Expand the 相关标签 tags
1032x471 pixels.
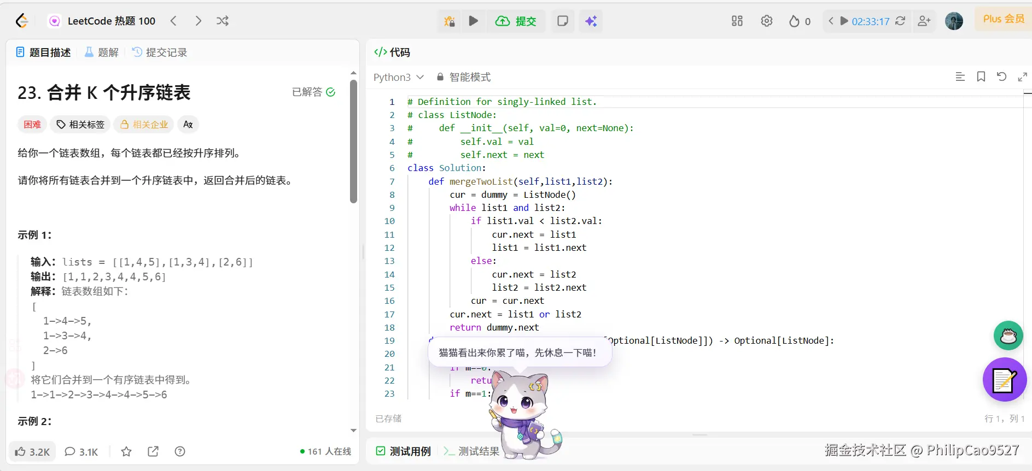click(80, 125)
